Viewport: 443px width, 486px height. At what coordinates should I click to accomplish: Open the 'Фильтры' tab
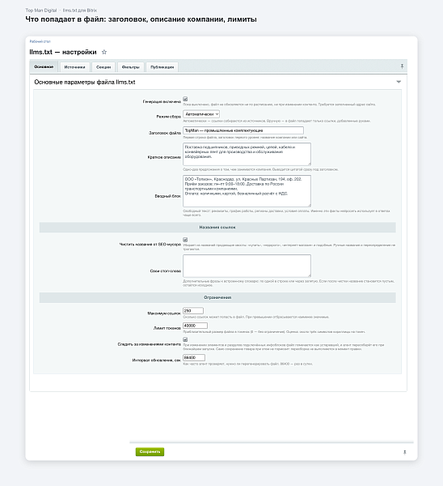[130, 67]
